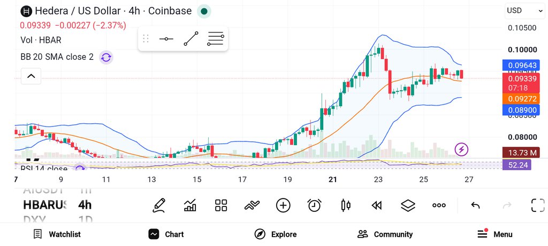Viewport: 548px width, 246px height.
Task: Collapse indicator legend with chevron up
Action: click(x=31, y=76)
